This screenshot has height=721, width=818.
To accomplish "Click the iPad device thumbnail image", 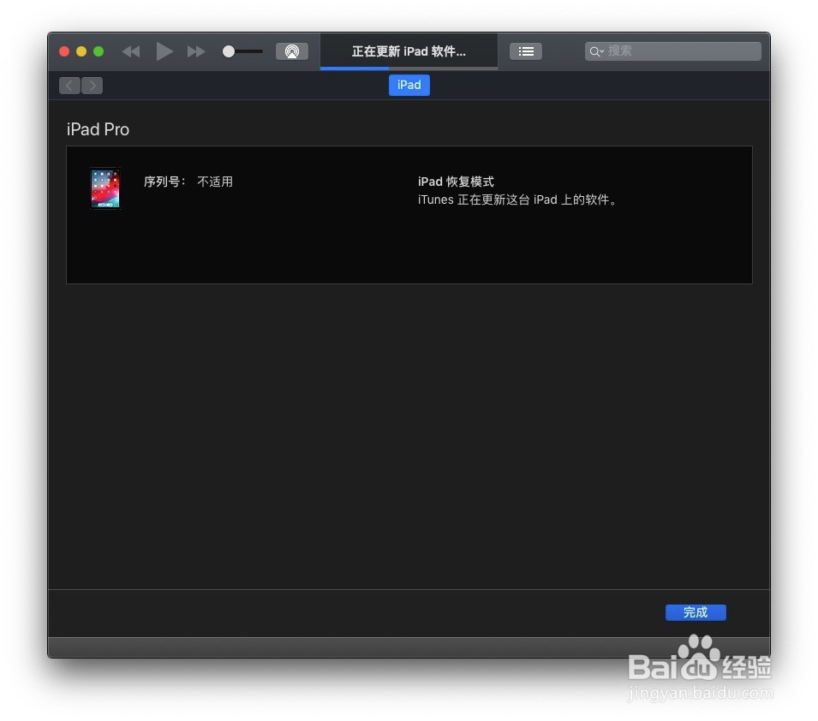I will click(104, 188).
